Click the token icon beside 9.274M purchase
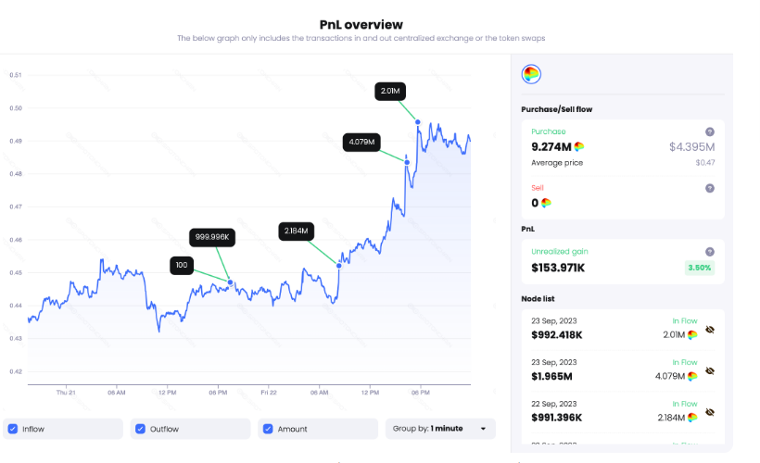 pyautogui.click(x=579, y=146)
